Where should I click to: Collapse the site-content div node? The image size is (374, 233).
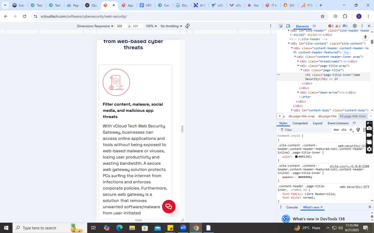289,43
